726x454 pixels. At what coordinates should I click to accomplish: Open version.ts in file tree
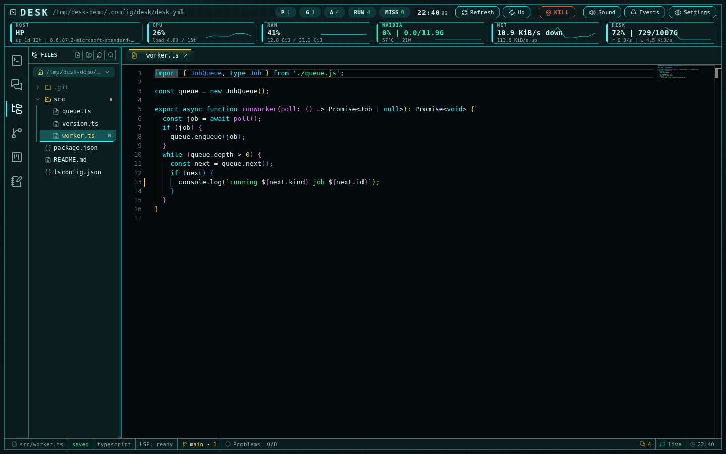click(78, 124)
